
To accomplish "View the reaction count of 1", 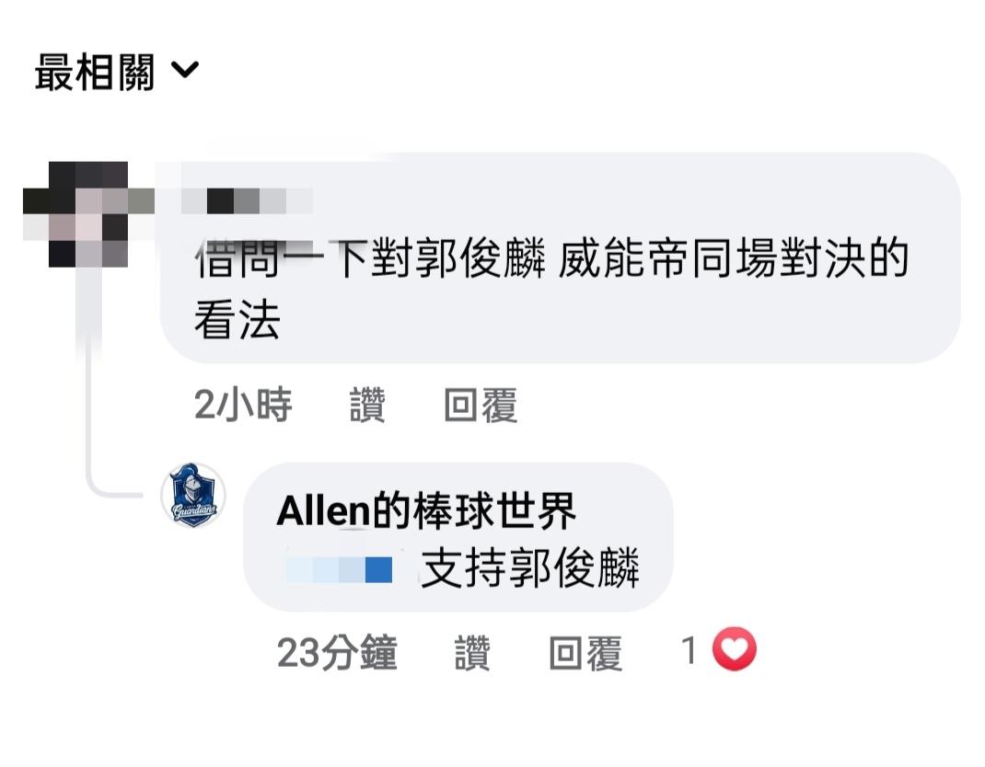I will [689, 650].
